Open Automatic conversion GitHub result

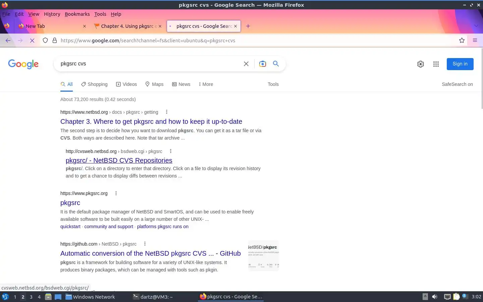coord(151,253)
